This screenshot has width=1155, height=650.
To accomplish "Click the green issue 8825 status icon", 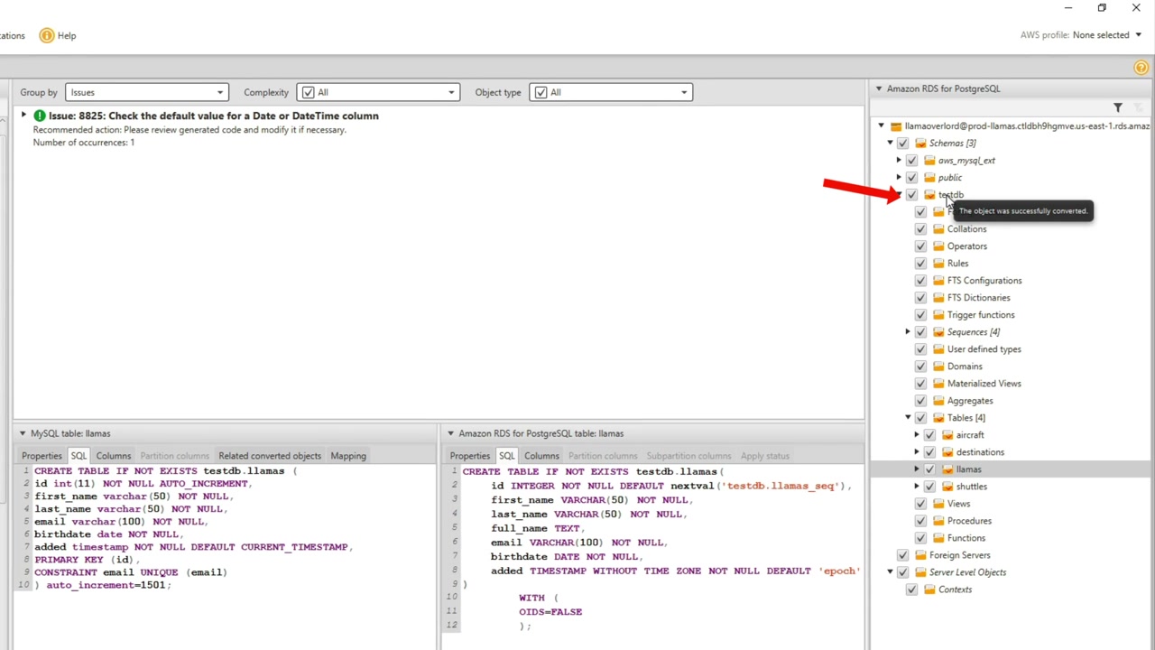I will 40,116.
